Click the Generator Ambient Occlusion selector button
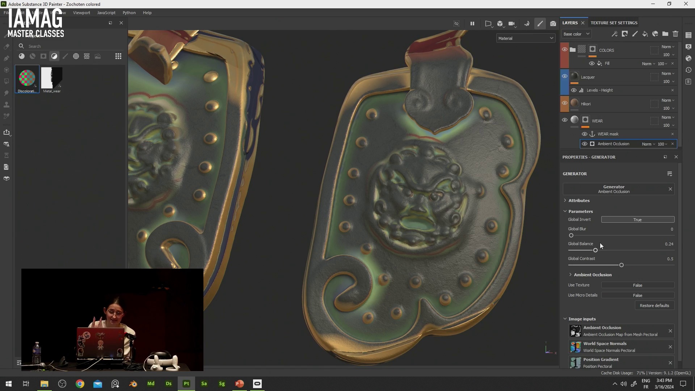The width and height of the screenshot is (695, 391). [614, 189]
